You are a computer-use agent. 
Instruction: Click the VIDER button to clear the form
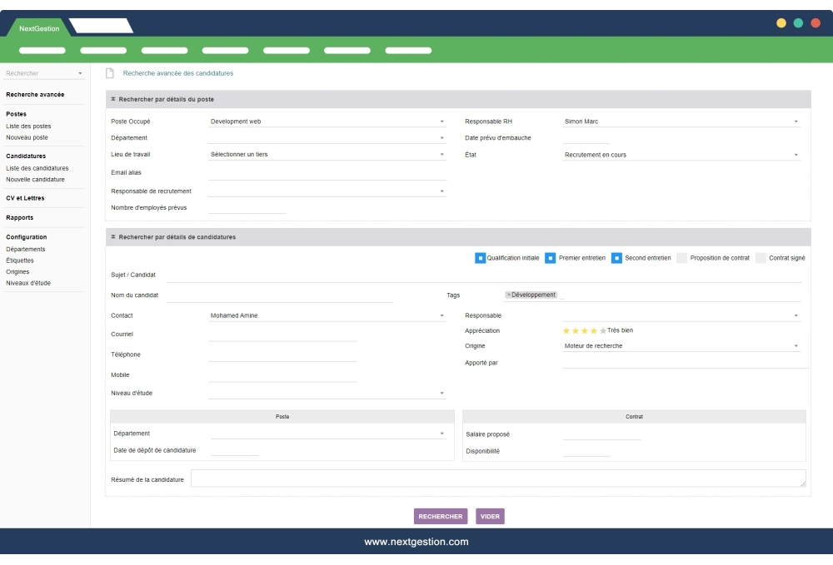[491, 516]
